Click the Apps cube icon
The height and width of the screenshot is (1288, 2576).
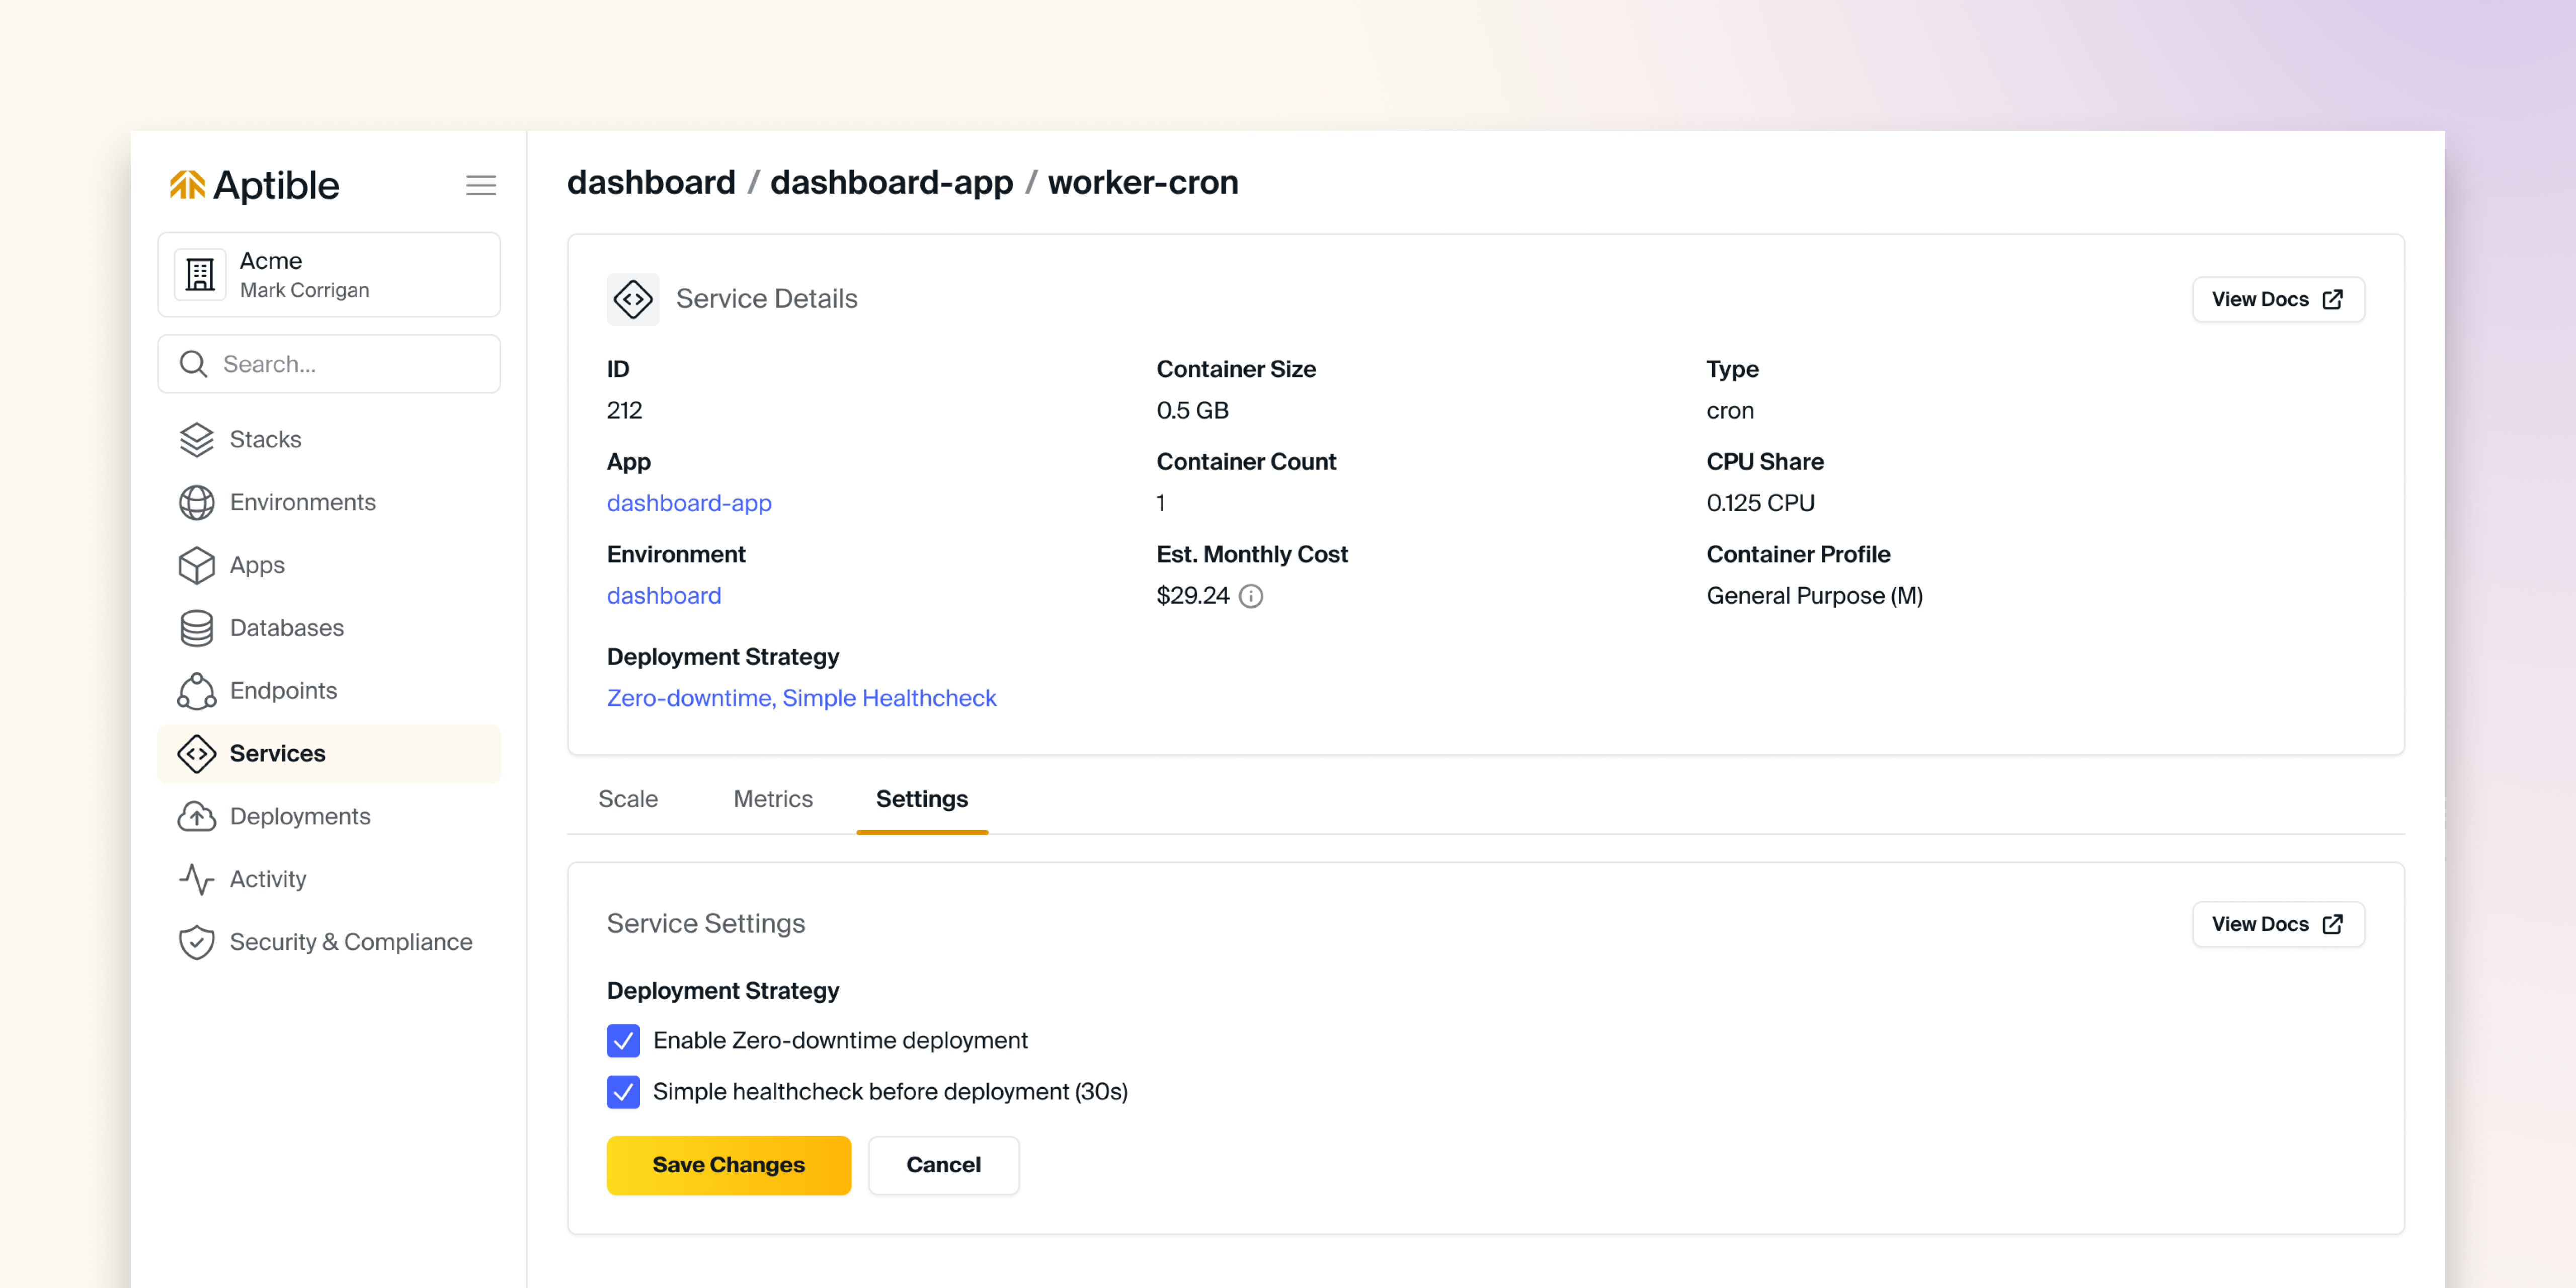coord(196,565)
